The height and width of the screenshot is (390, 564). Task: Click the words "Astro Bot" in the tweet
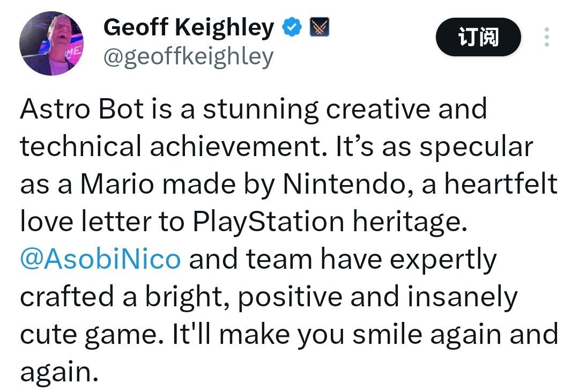(82, 109)
